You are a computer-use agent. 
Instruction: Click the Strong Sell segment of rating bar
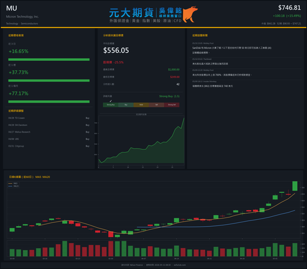172,105
